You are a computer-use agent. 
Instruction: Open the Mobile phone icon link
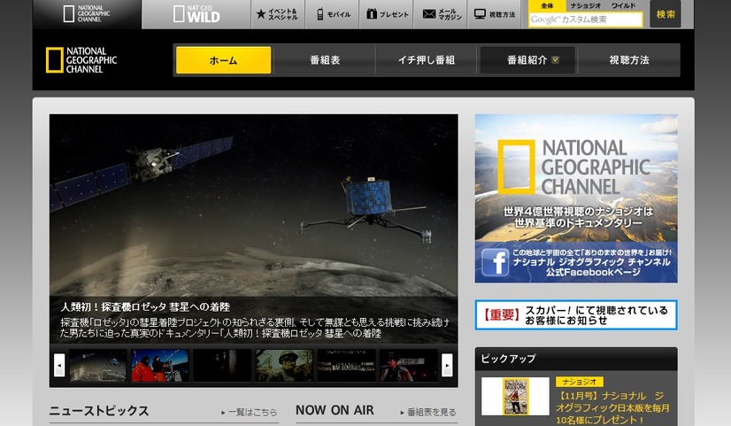pos(333,14)
